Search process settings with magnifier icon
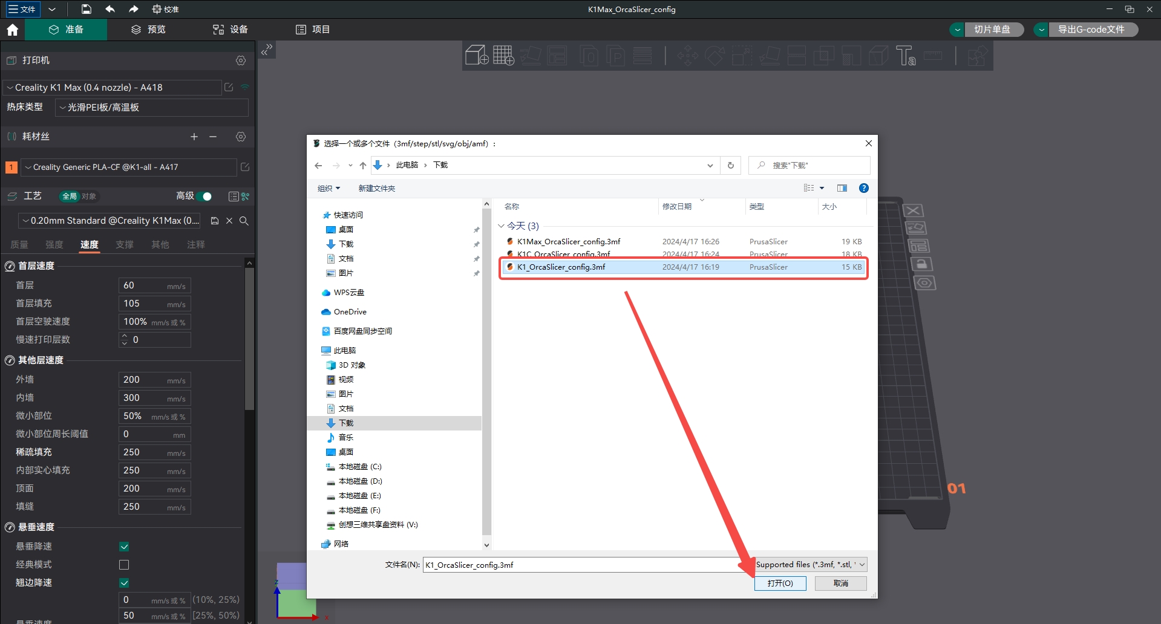This screenshot has width=1161, height=624. coord(244,221)
